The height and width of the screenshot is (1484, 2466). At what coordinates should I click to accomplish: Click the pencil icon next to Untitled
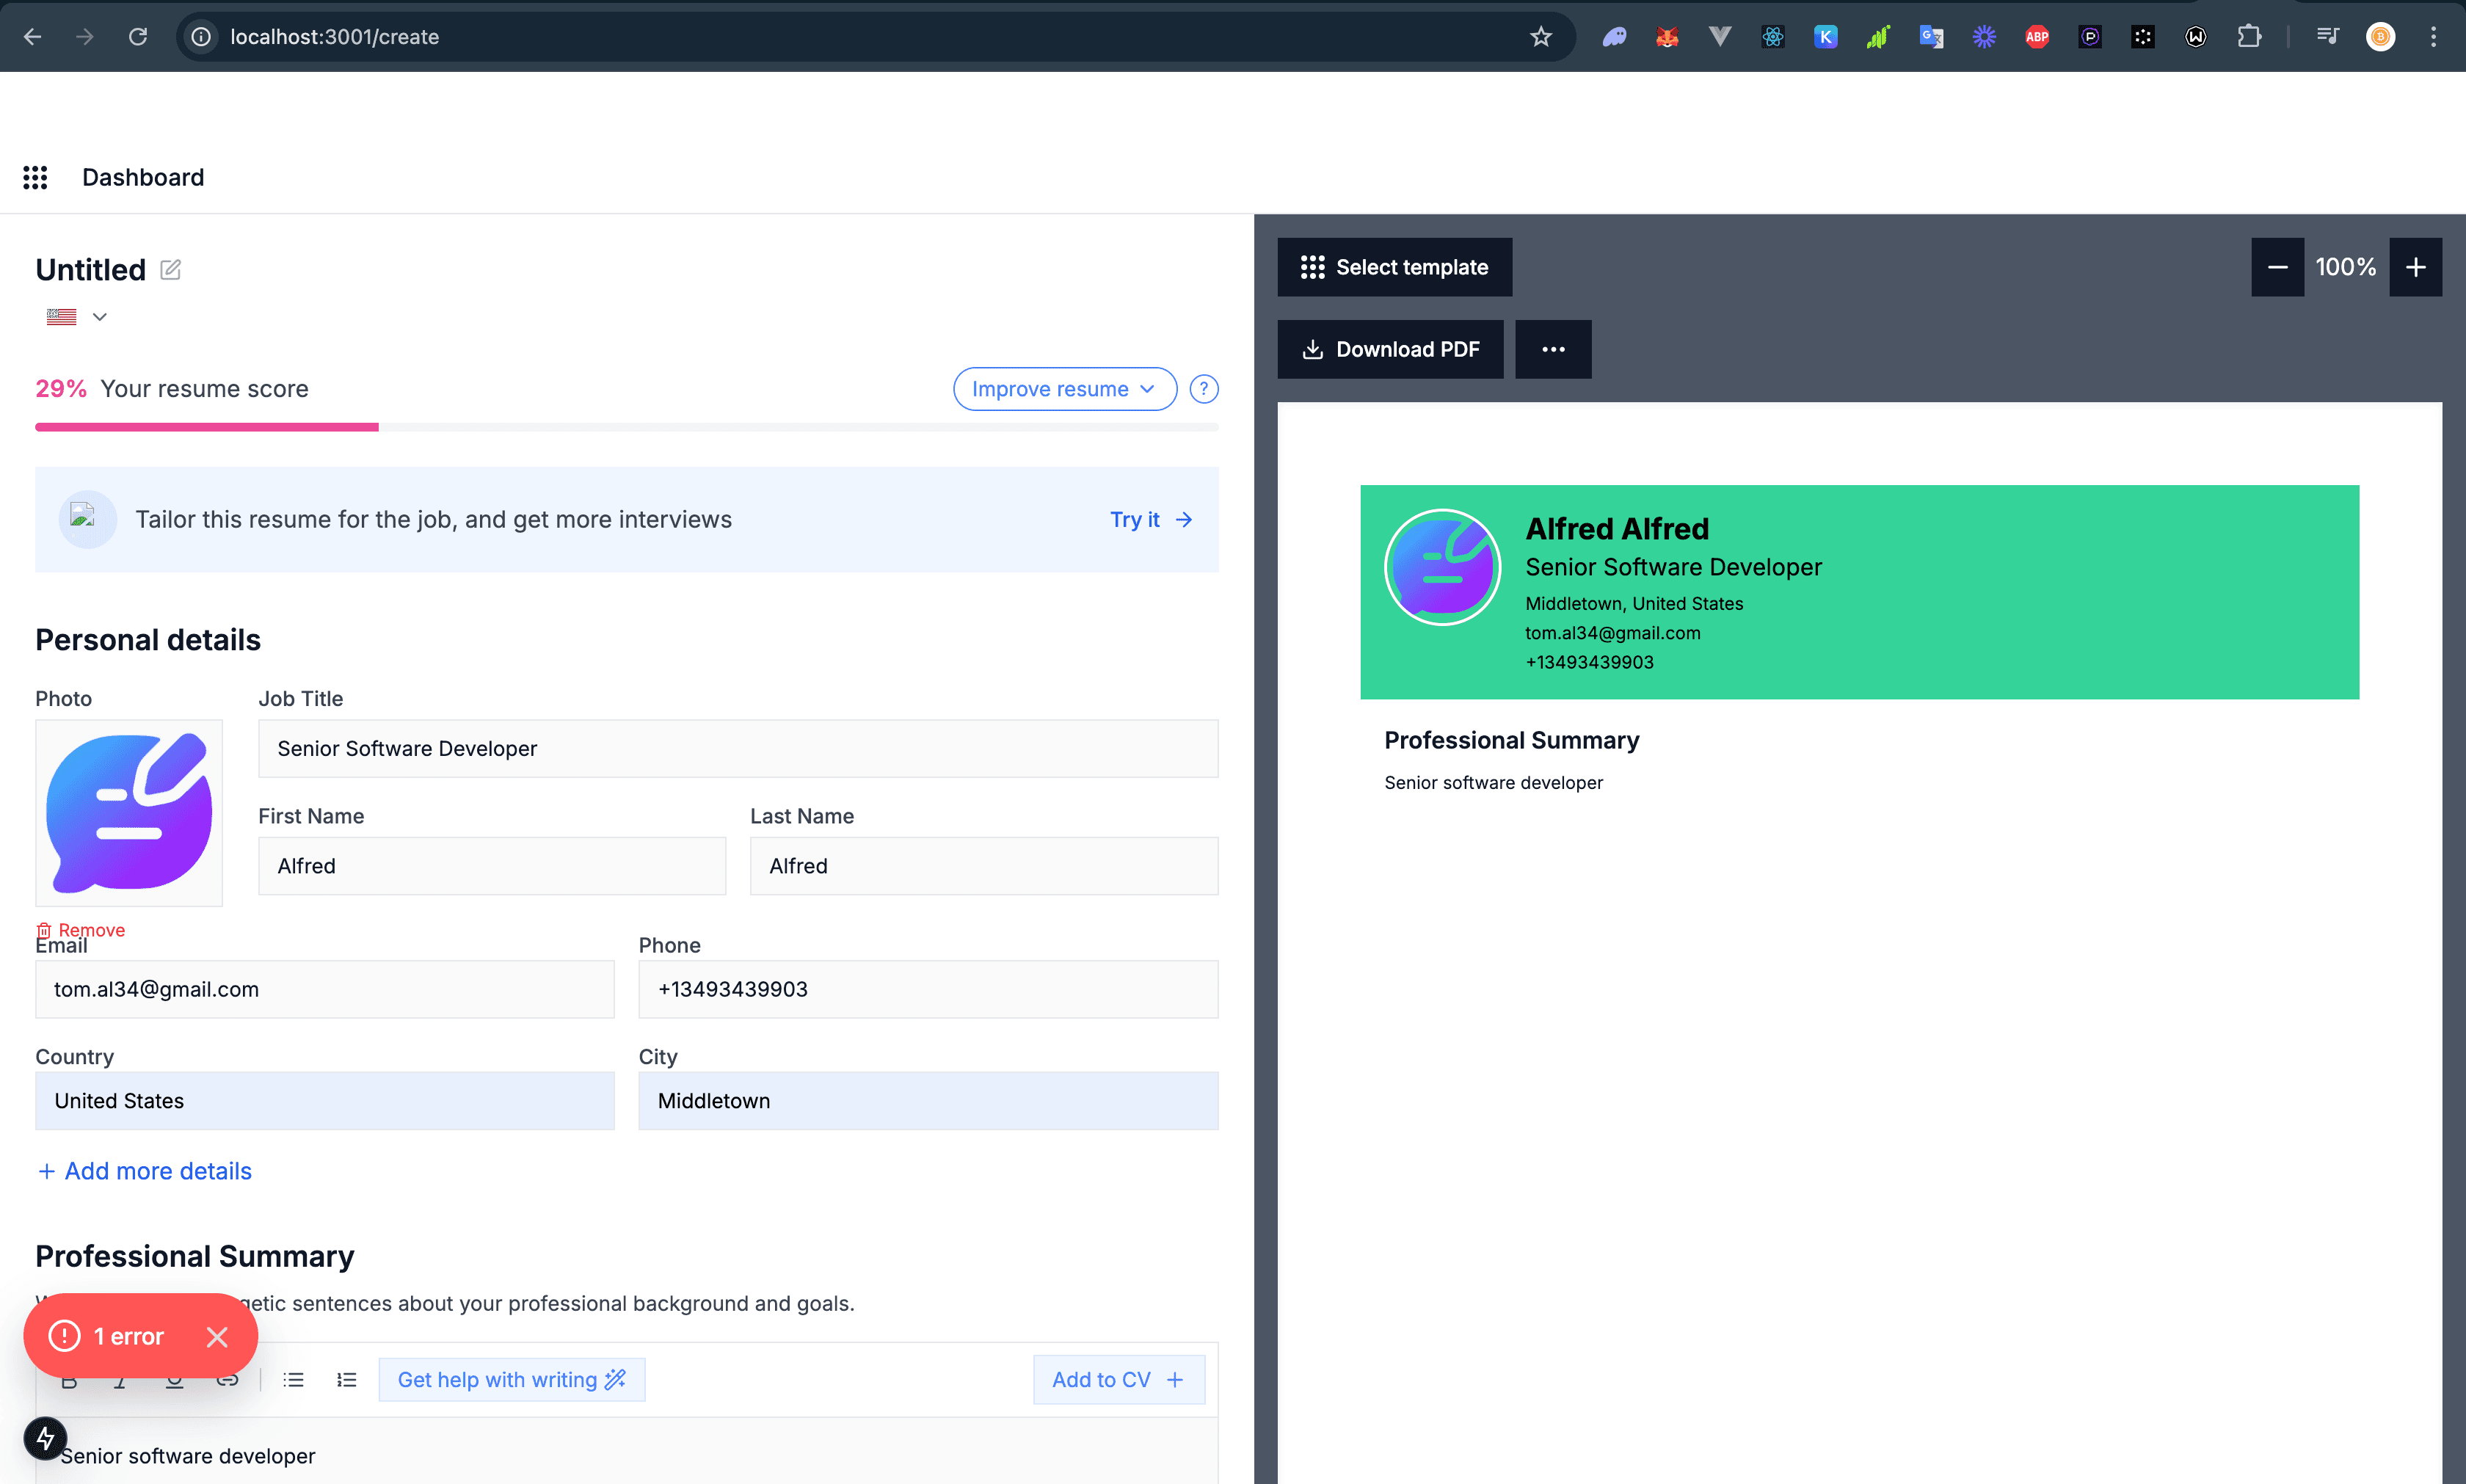(x=171, y=270)
